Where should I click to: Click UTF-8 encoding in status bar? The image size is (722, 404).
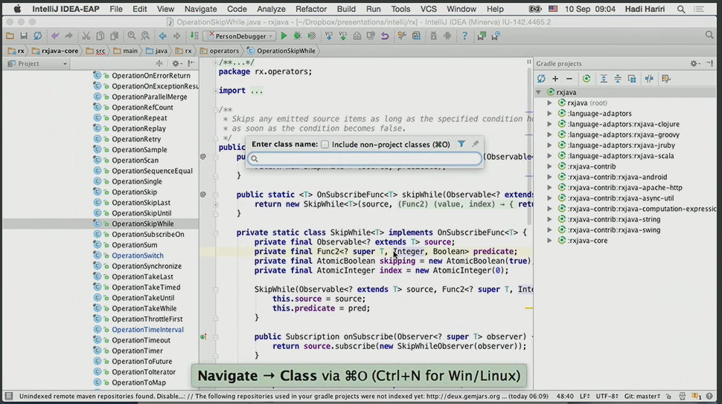tap(607, 396)
